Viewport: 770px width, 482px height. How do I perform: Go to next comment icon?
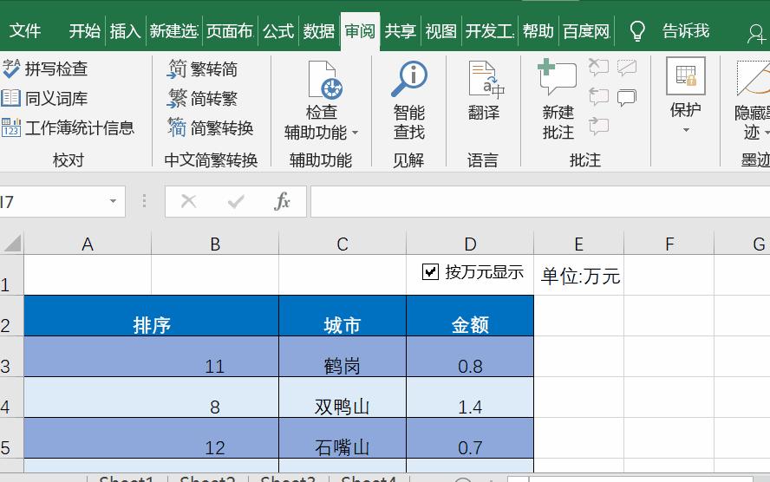[x=598, y=127]
